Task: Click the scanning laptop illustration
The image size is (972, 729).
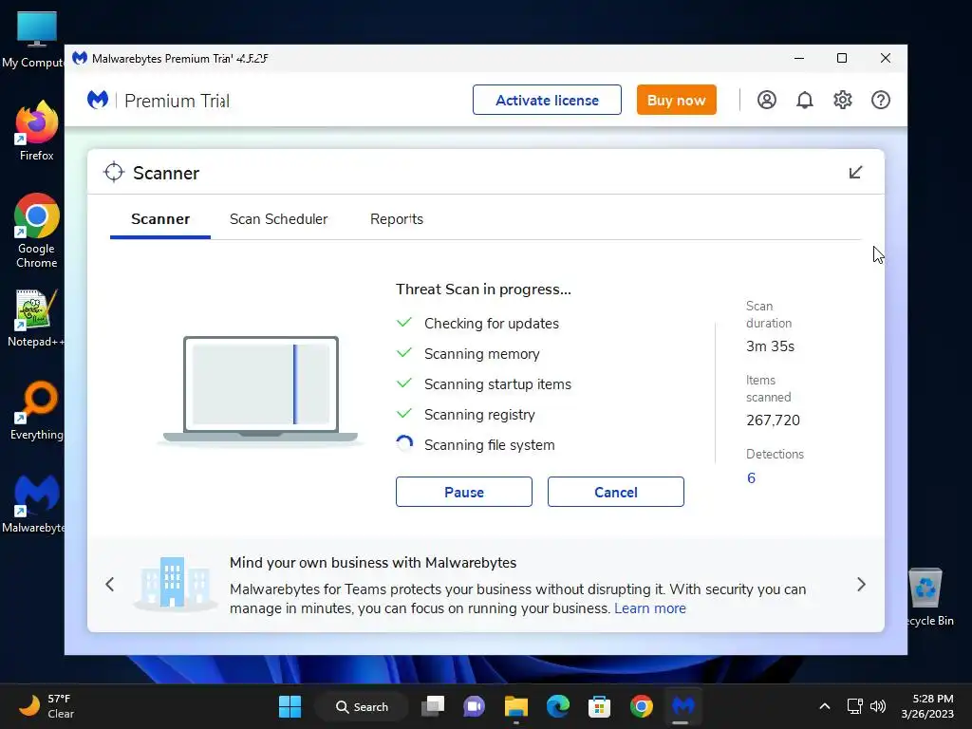Action: point(261,389)
